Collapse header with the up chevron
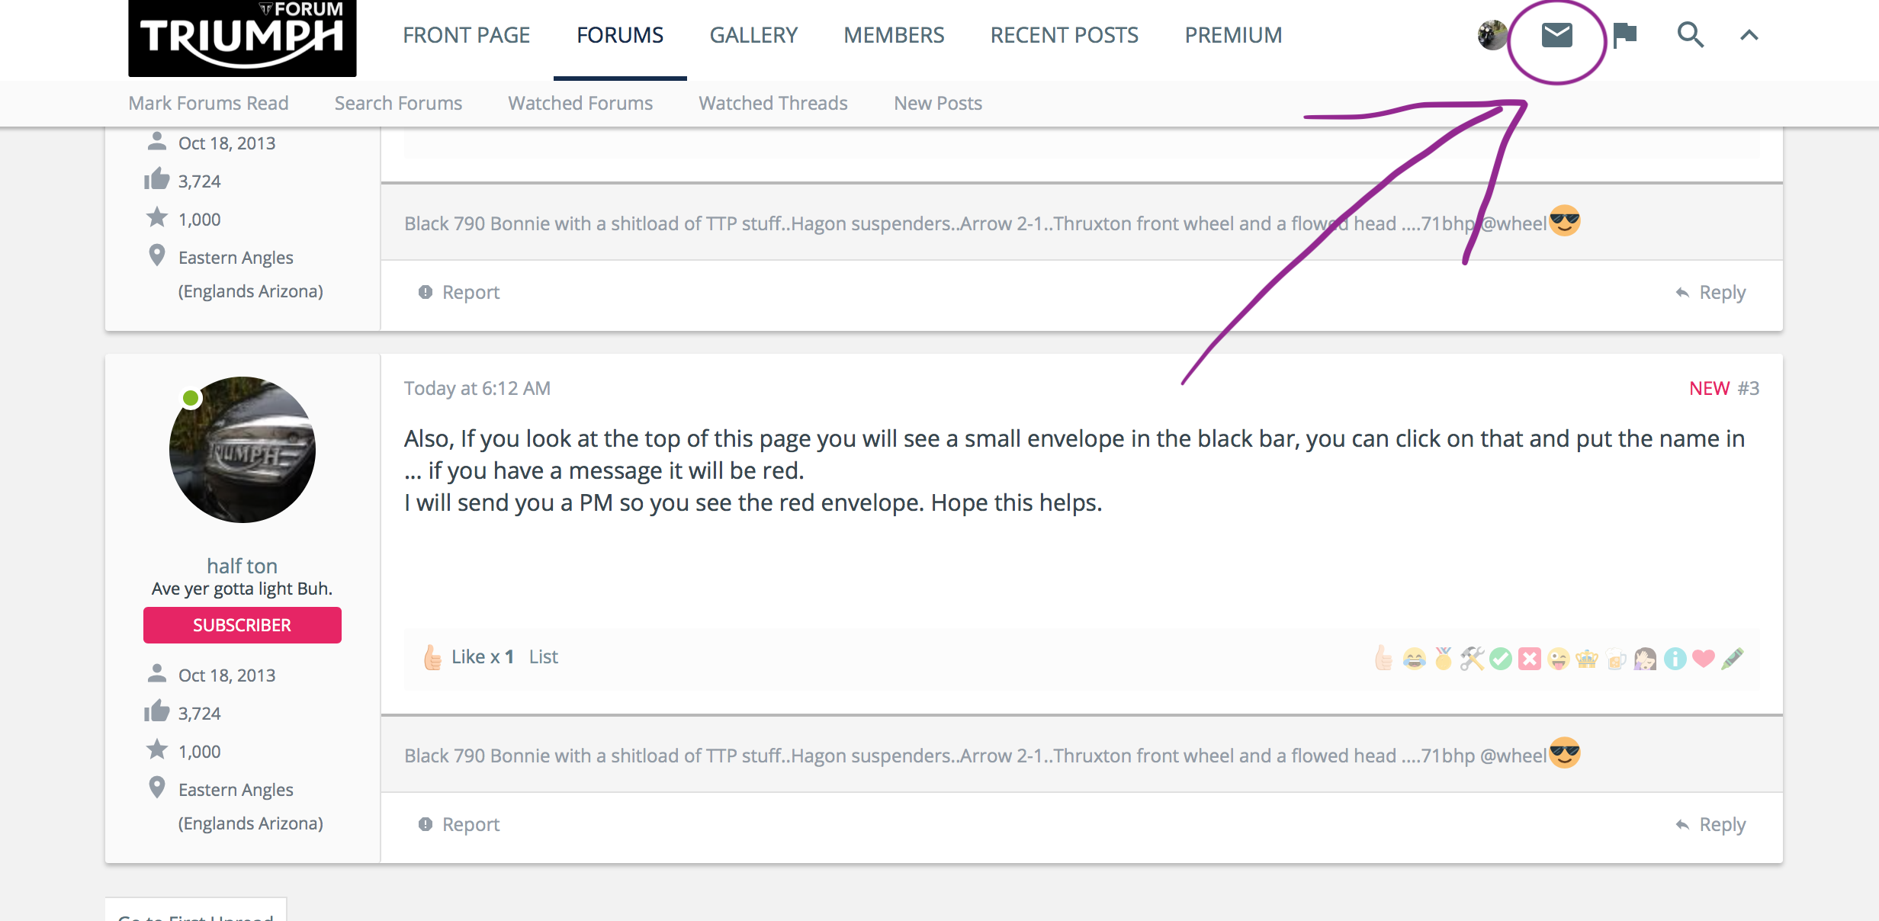Image resolution: width=1879 pixels, height=921 pixels. coord(1749,35)
